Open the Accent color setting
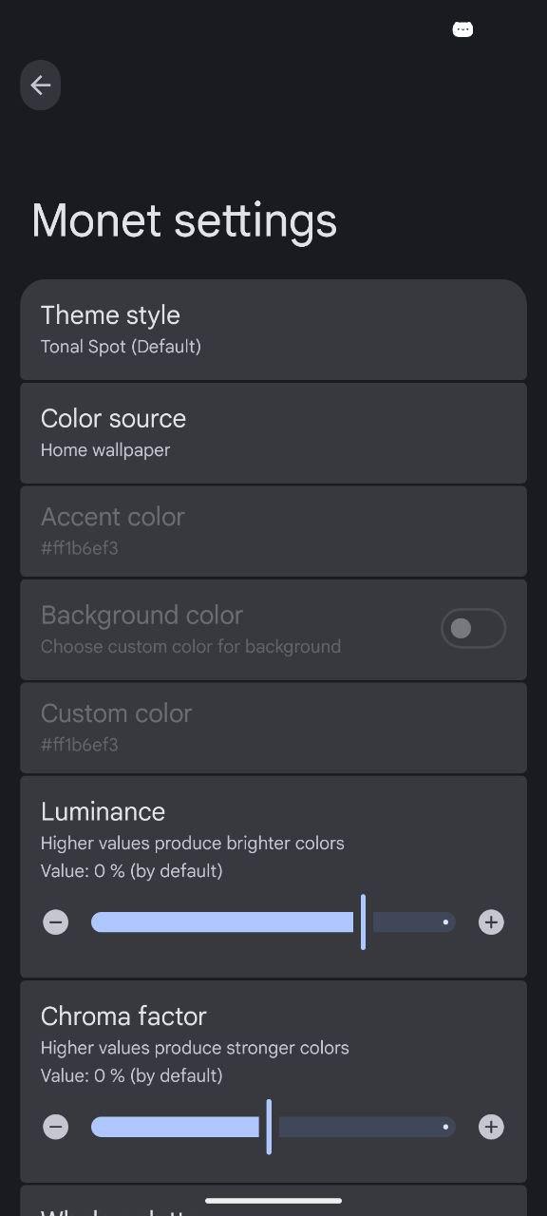This screenshot has width=547, height=1216. pos(273,531)
